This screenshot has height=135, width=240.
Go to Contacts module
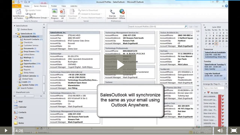(22, 112)
